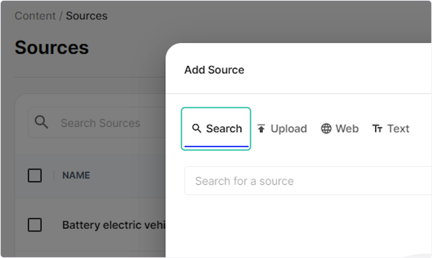Select the magnifying glass icon in Search Sources field
Image resolution: width=432 pixels, height=258 pixels.
[41, 122]
